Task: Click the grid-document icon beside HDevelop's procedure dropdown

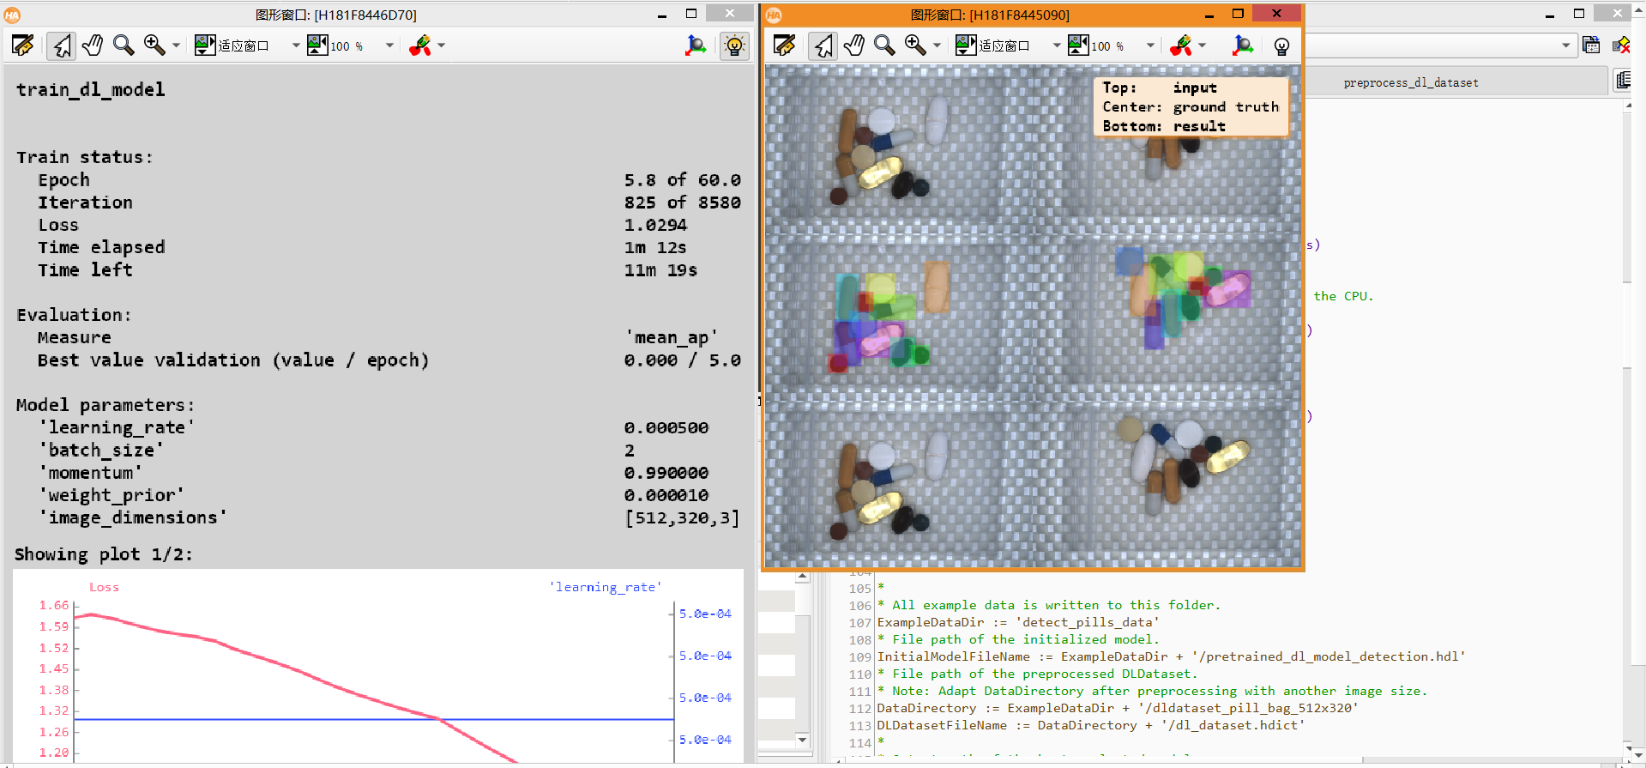Action: coord(1591,45)
